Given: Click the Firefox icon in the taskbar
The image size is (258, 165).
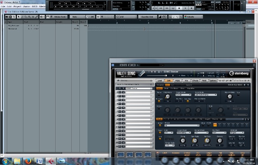Looking at the screenshot, I should (x=28, y=161).
